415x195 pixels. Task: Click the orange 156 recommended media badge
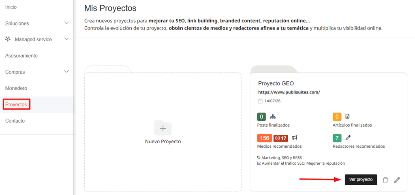pyautogui.click(x=264, y=138)
